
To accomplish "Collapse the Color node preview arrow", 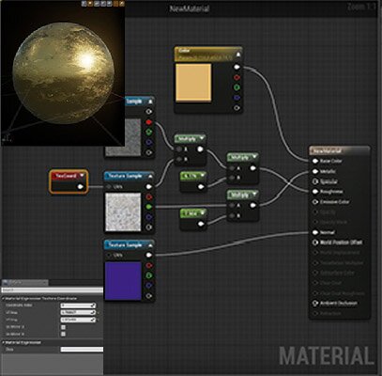I will pyautogui.click(x=238, y=55).
